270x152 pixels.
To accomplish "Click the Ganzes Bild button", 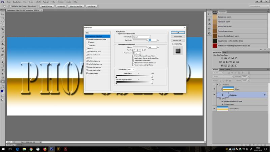I will click(61, 6).
